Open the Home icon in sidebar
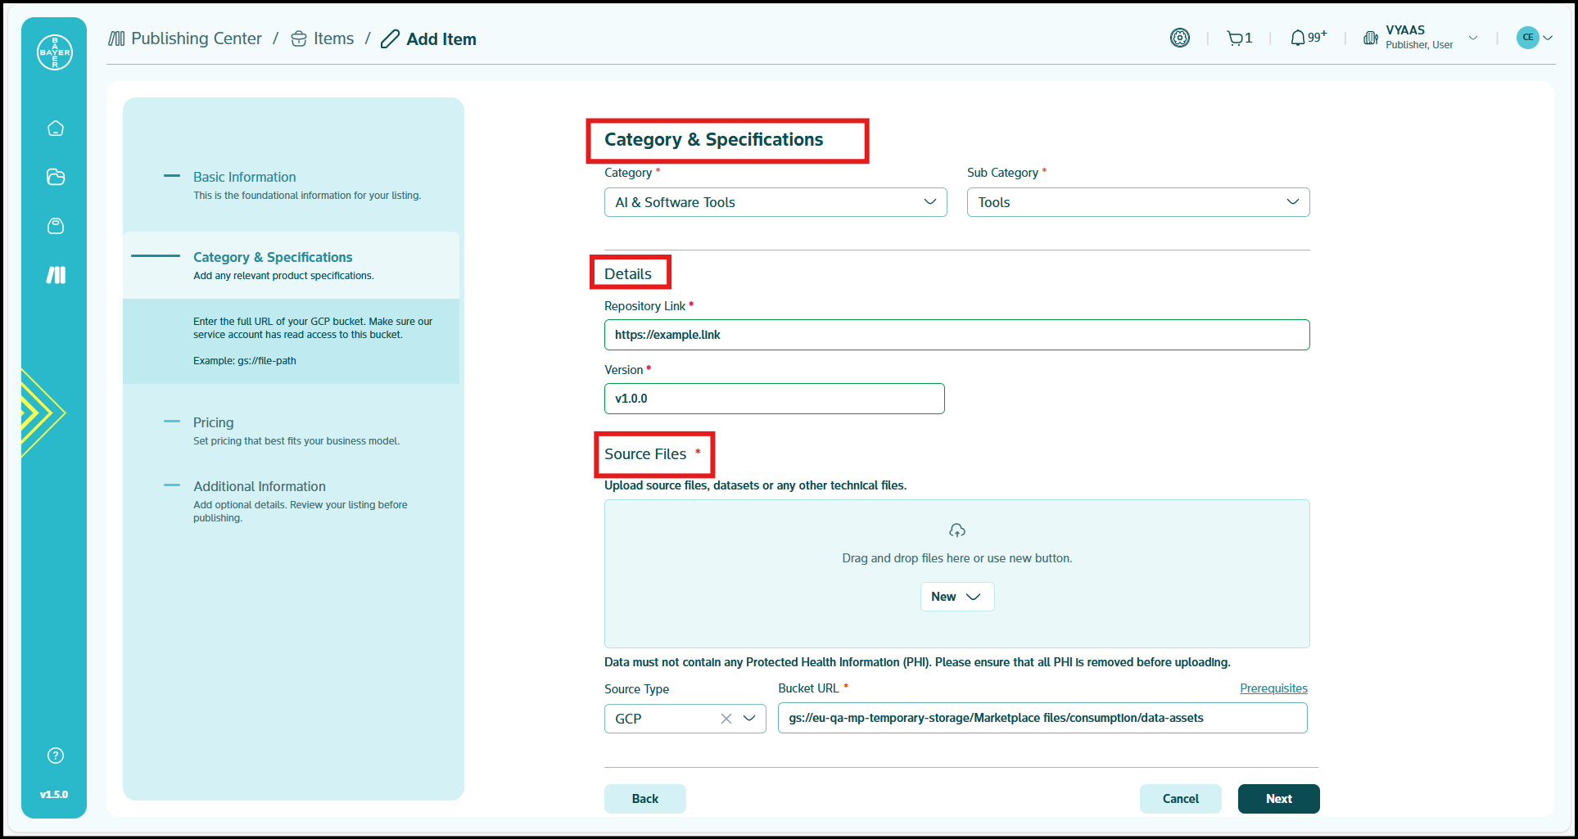This screenshot has width=1578, height=839. 56,129
